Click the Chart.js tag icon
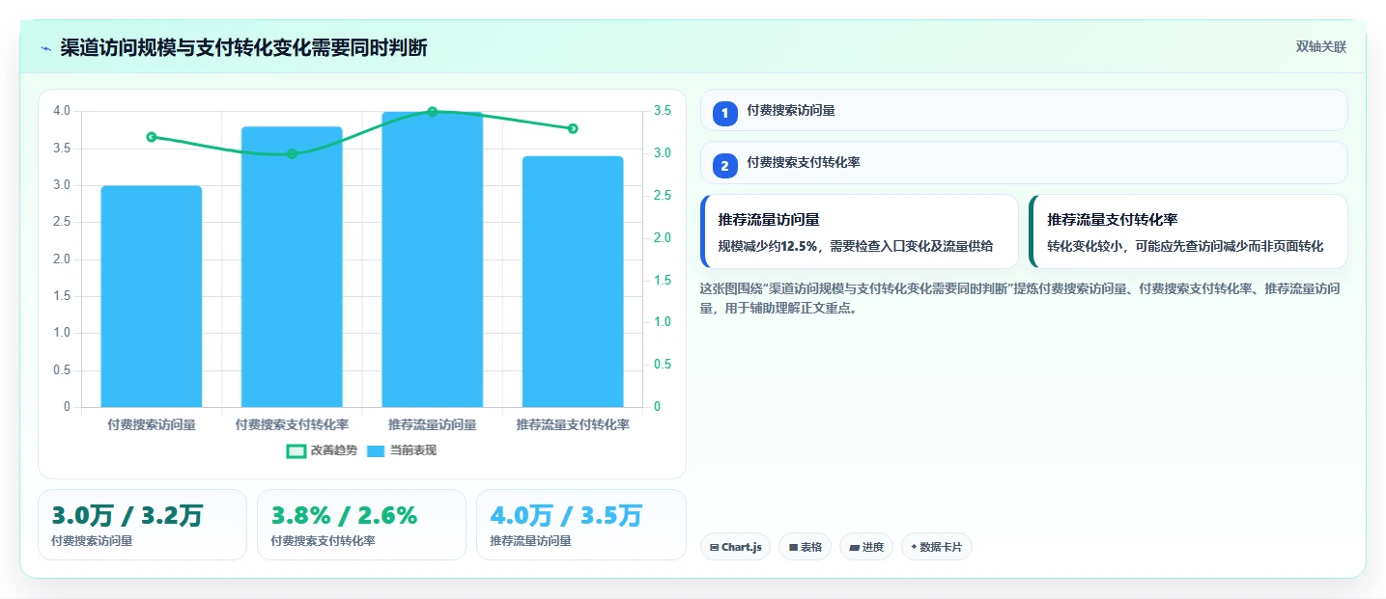 [x=714, y=548]
